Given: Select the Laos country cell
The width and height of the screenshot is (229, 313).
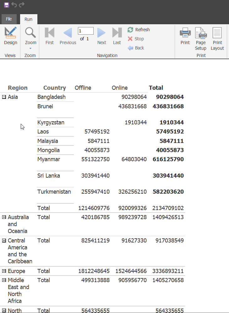Looking at the screenshot, I should pos(43,132).
